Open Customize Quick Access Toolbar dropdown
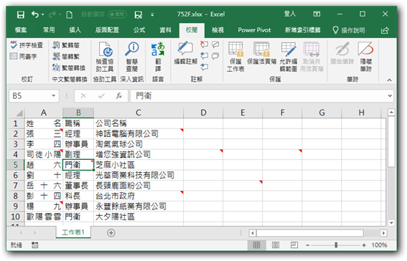Screen dimensions: 407x261 pyautogui.click(x=152, y=14)
